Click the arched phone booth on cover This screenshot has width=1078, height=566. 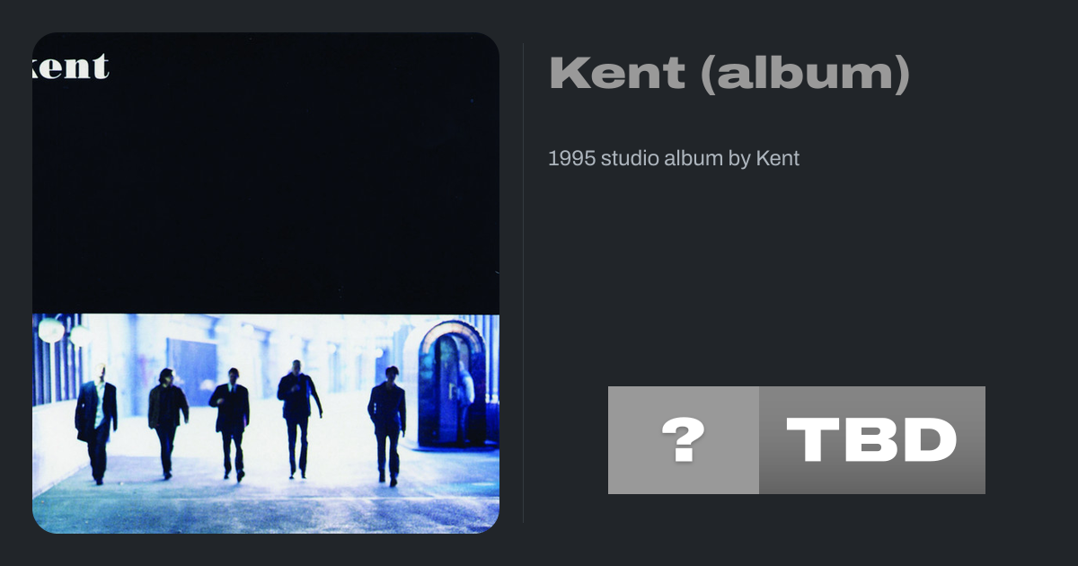point(453,384)
